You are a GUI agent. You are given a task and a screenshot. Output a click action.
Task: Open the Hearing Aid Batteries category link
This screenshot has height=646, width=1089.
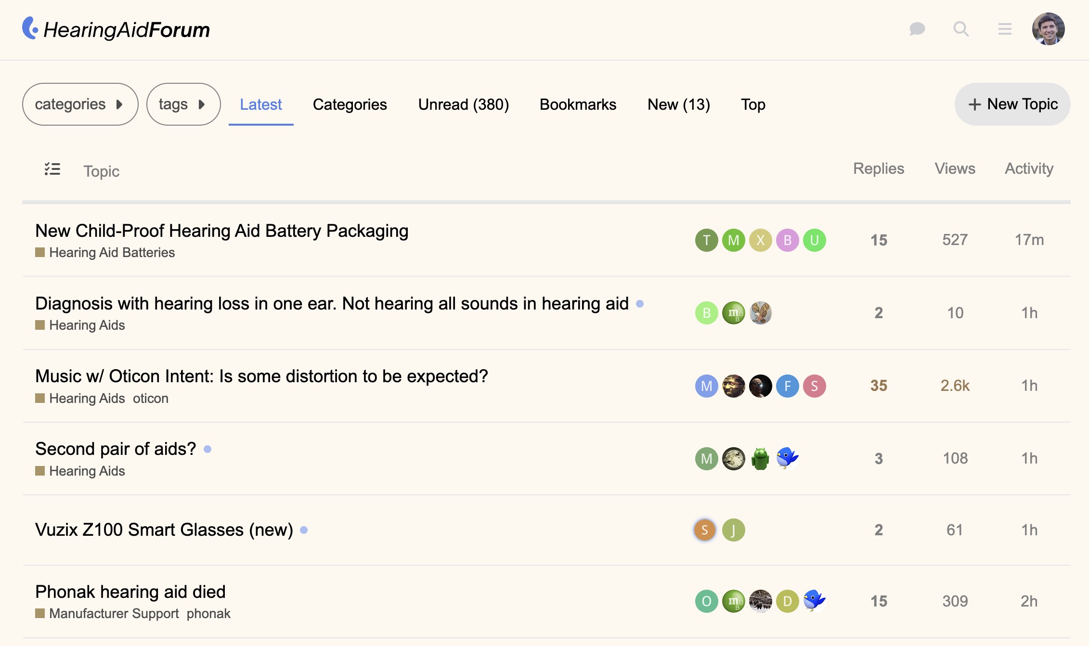coord(105,253)
